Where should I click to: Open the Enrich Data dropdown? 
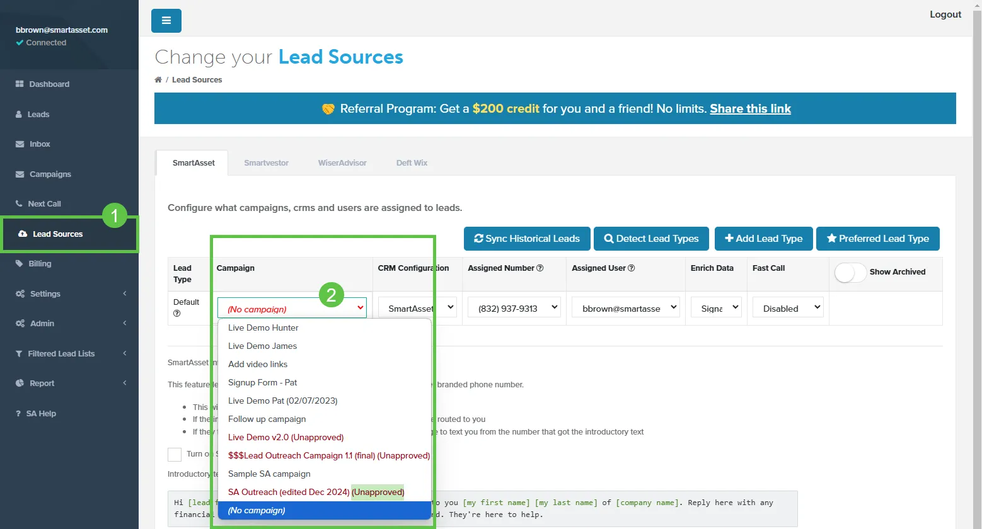click(716, 308)
